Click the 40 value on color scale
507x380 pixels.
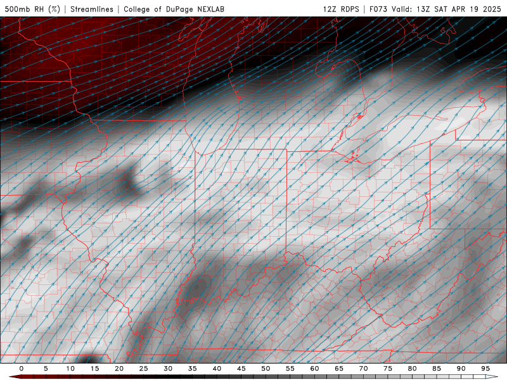coord(217,369)
